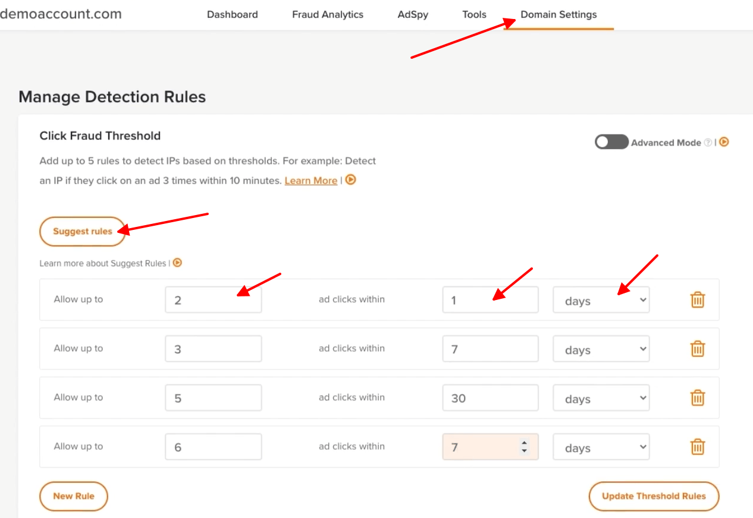753x518 pixels.
Task: Open the days dropdown in the second rule
Action: (x=601, y=349)
